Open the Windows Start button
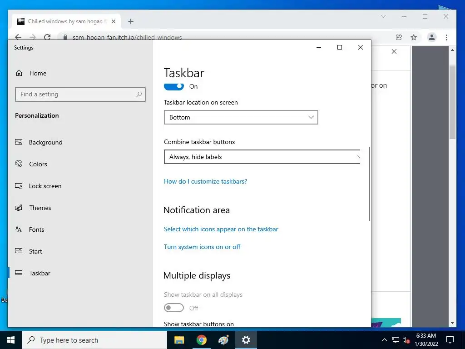 (x=11, y=340)
